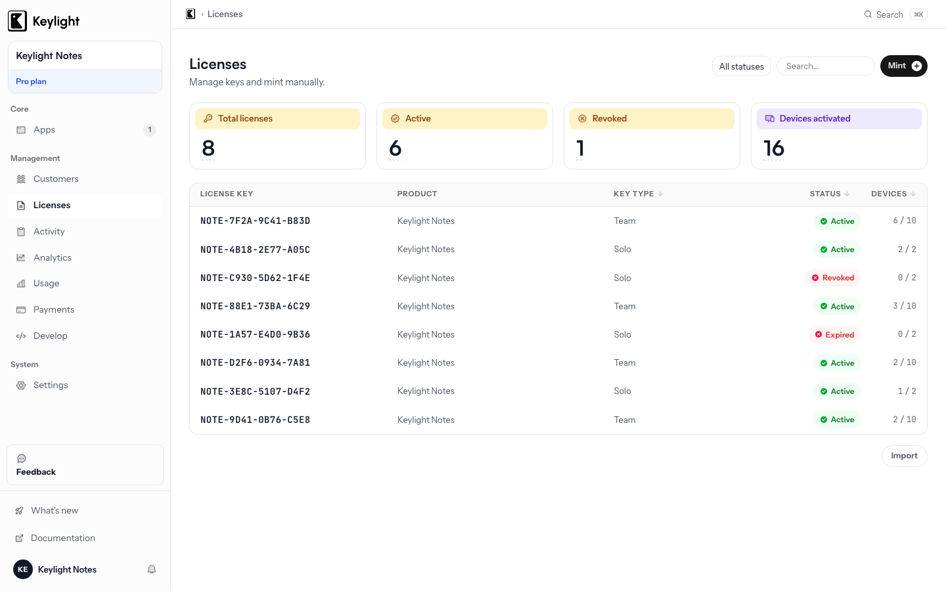
Task: Click the Feedback speech bubble icon
Action: [22, 458]
